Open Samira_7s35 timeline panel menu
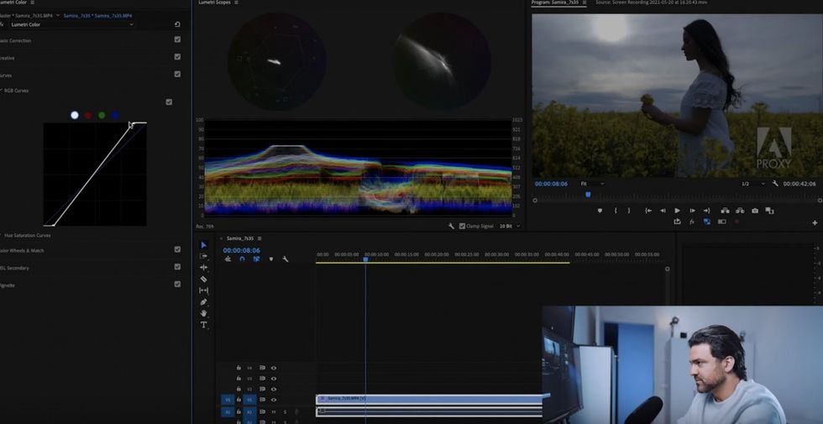The width and height of the screenshot is (823, 424). click(x=259, y=238)
